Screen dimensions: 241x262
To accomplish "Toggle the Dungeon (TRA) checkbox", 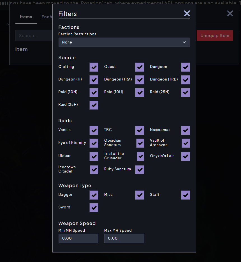I will click(140, 80).
